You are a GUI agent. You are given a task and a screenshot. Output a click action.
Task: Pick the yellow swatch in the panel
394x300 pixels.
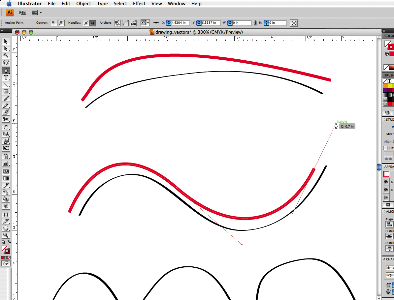pyautogui.click(x=390, y=85)
